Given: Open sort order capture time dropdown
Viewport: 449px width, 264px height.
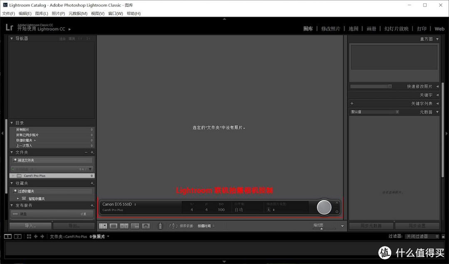Looking at the screenshot, I should click(206, 226).
